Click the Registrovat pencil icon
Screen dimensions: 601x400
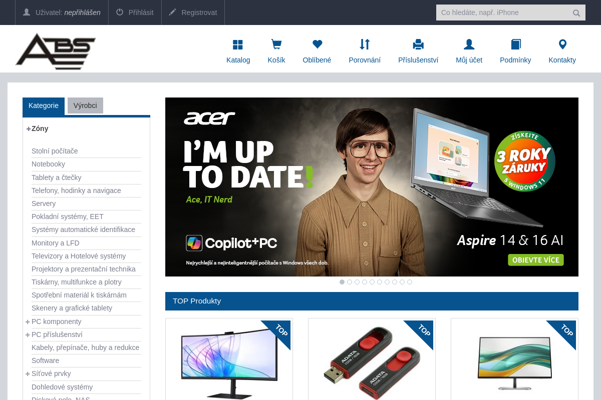point(173,12)
